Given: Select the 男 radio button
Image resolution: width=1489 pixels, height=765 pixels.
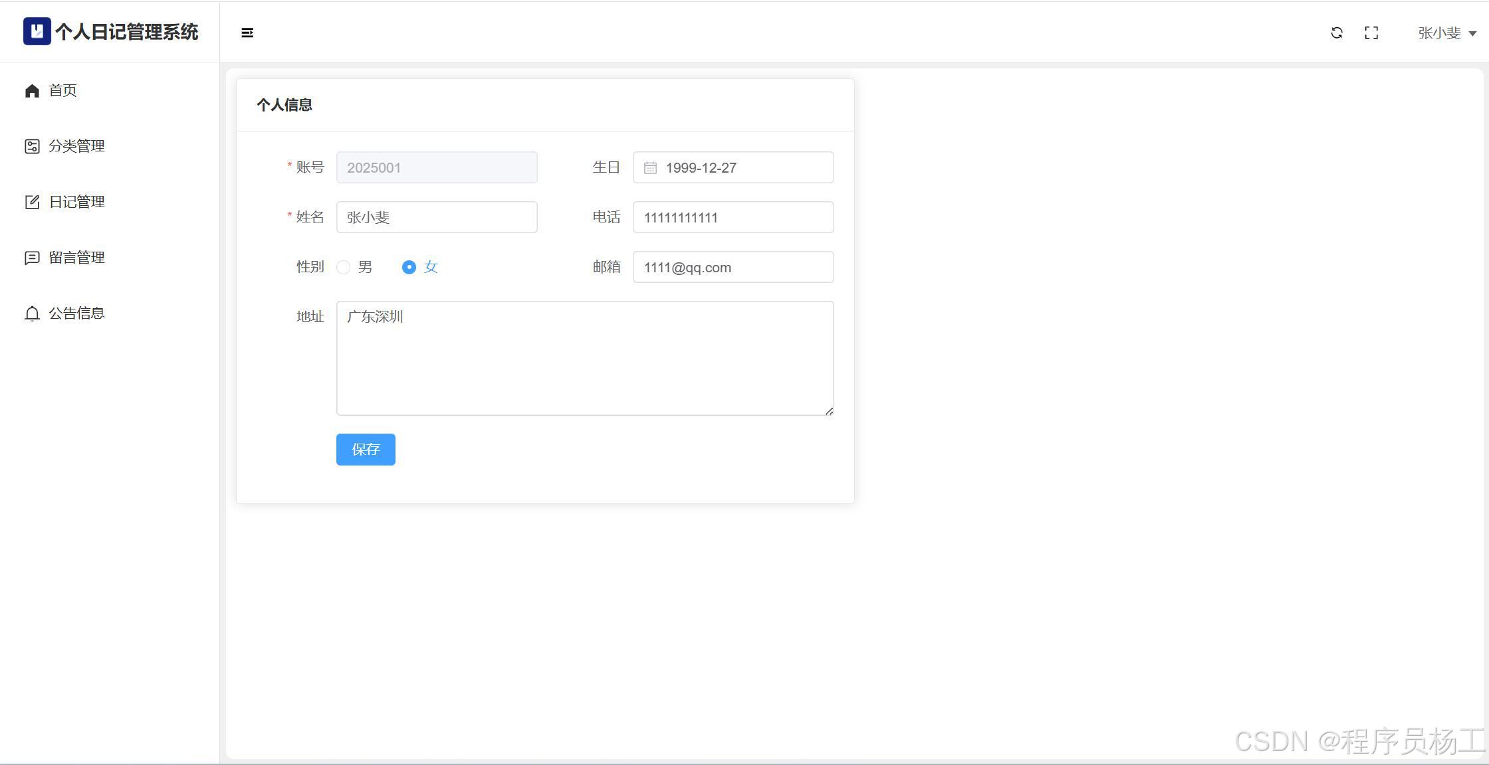Looking at the screenshot, I should 344,267.
